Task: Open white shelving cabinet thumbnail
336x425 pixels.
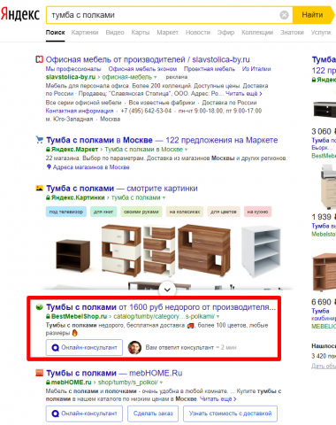Action: coord(261,251)
